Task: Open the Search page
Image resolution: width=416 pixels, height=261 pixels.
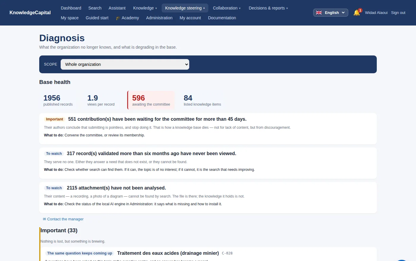Action: (x=95, y=8)
